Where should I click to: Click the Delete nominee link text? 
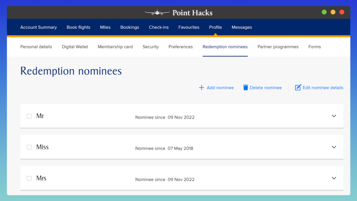[x=266, y=88]
